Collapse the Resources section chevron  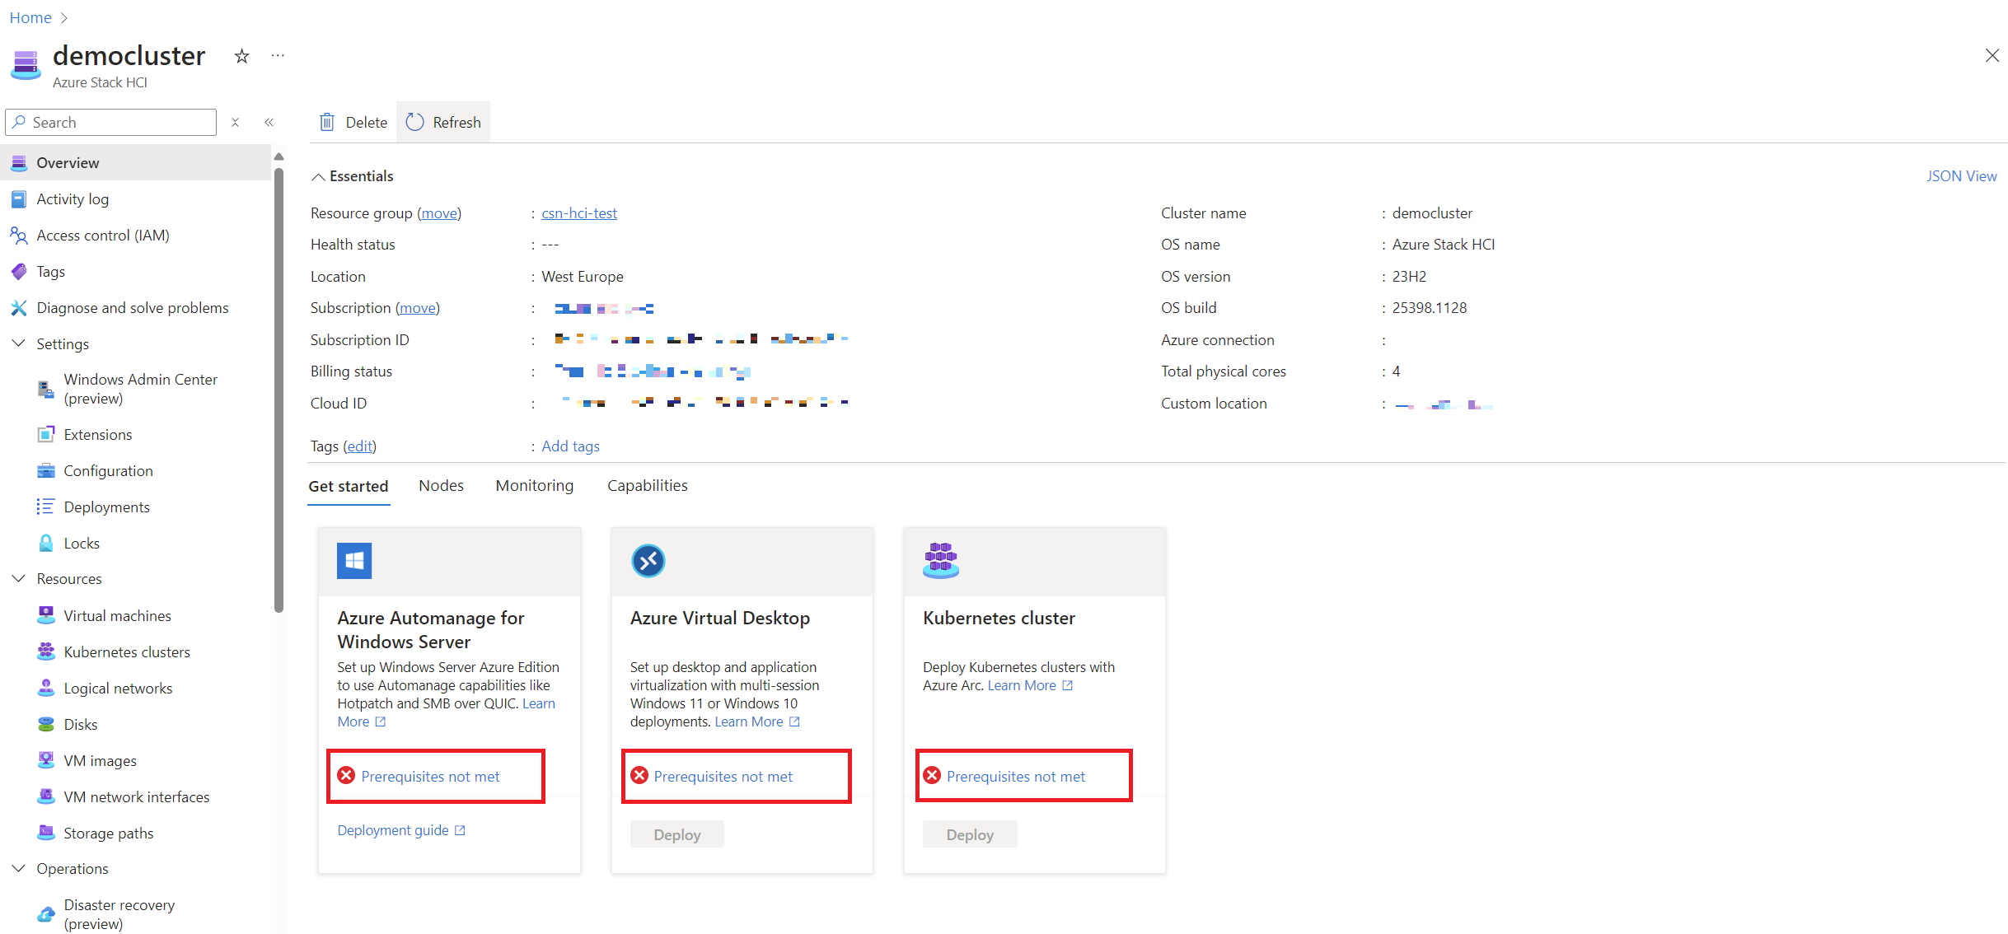point(19,579)
